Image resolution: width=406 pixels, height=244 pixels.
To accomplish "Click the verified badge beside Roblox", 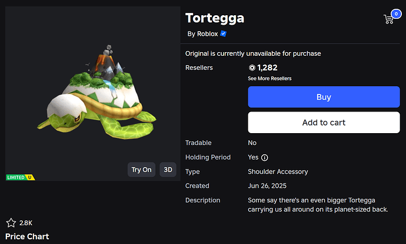I will pyautogui.click(x=224, y=34).
